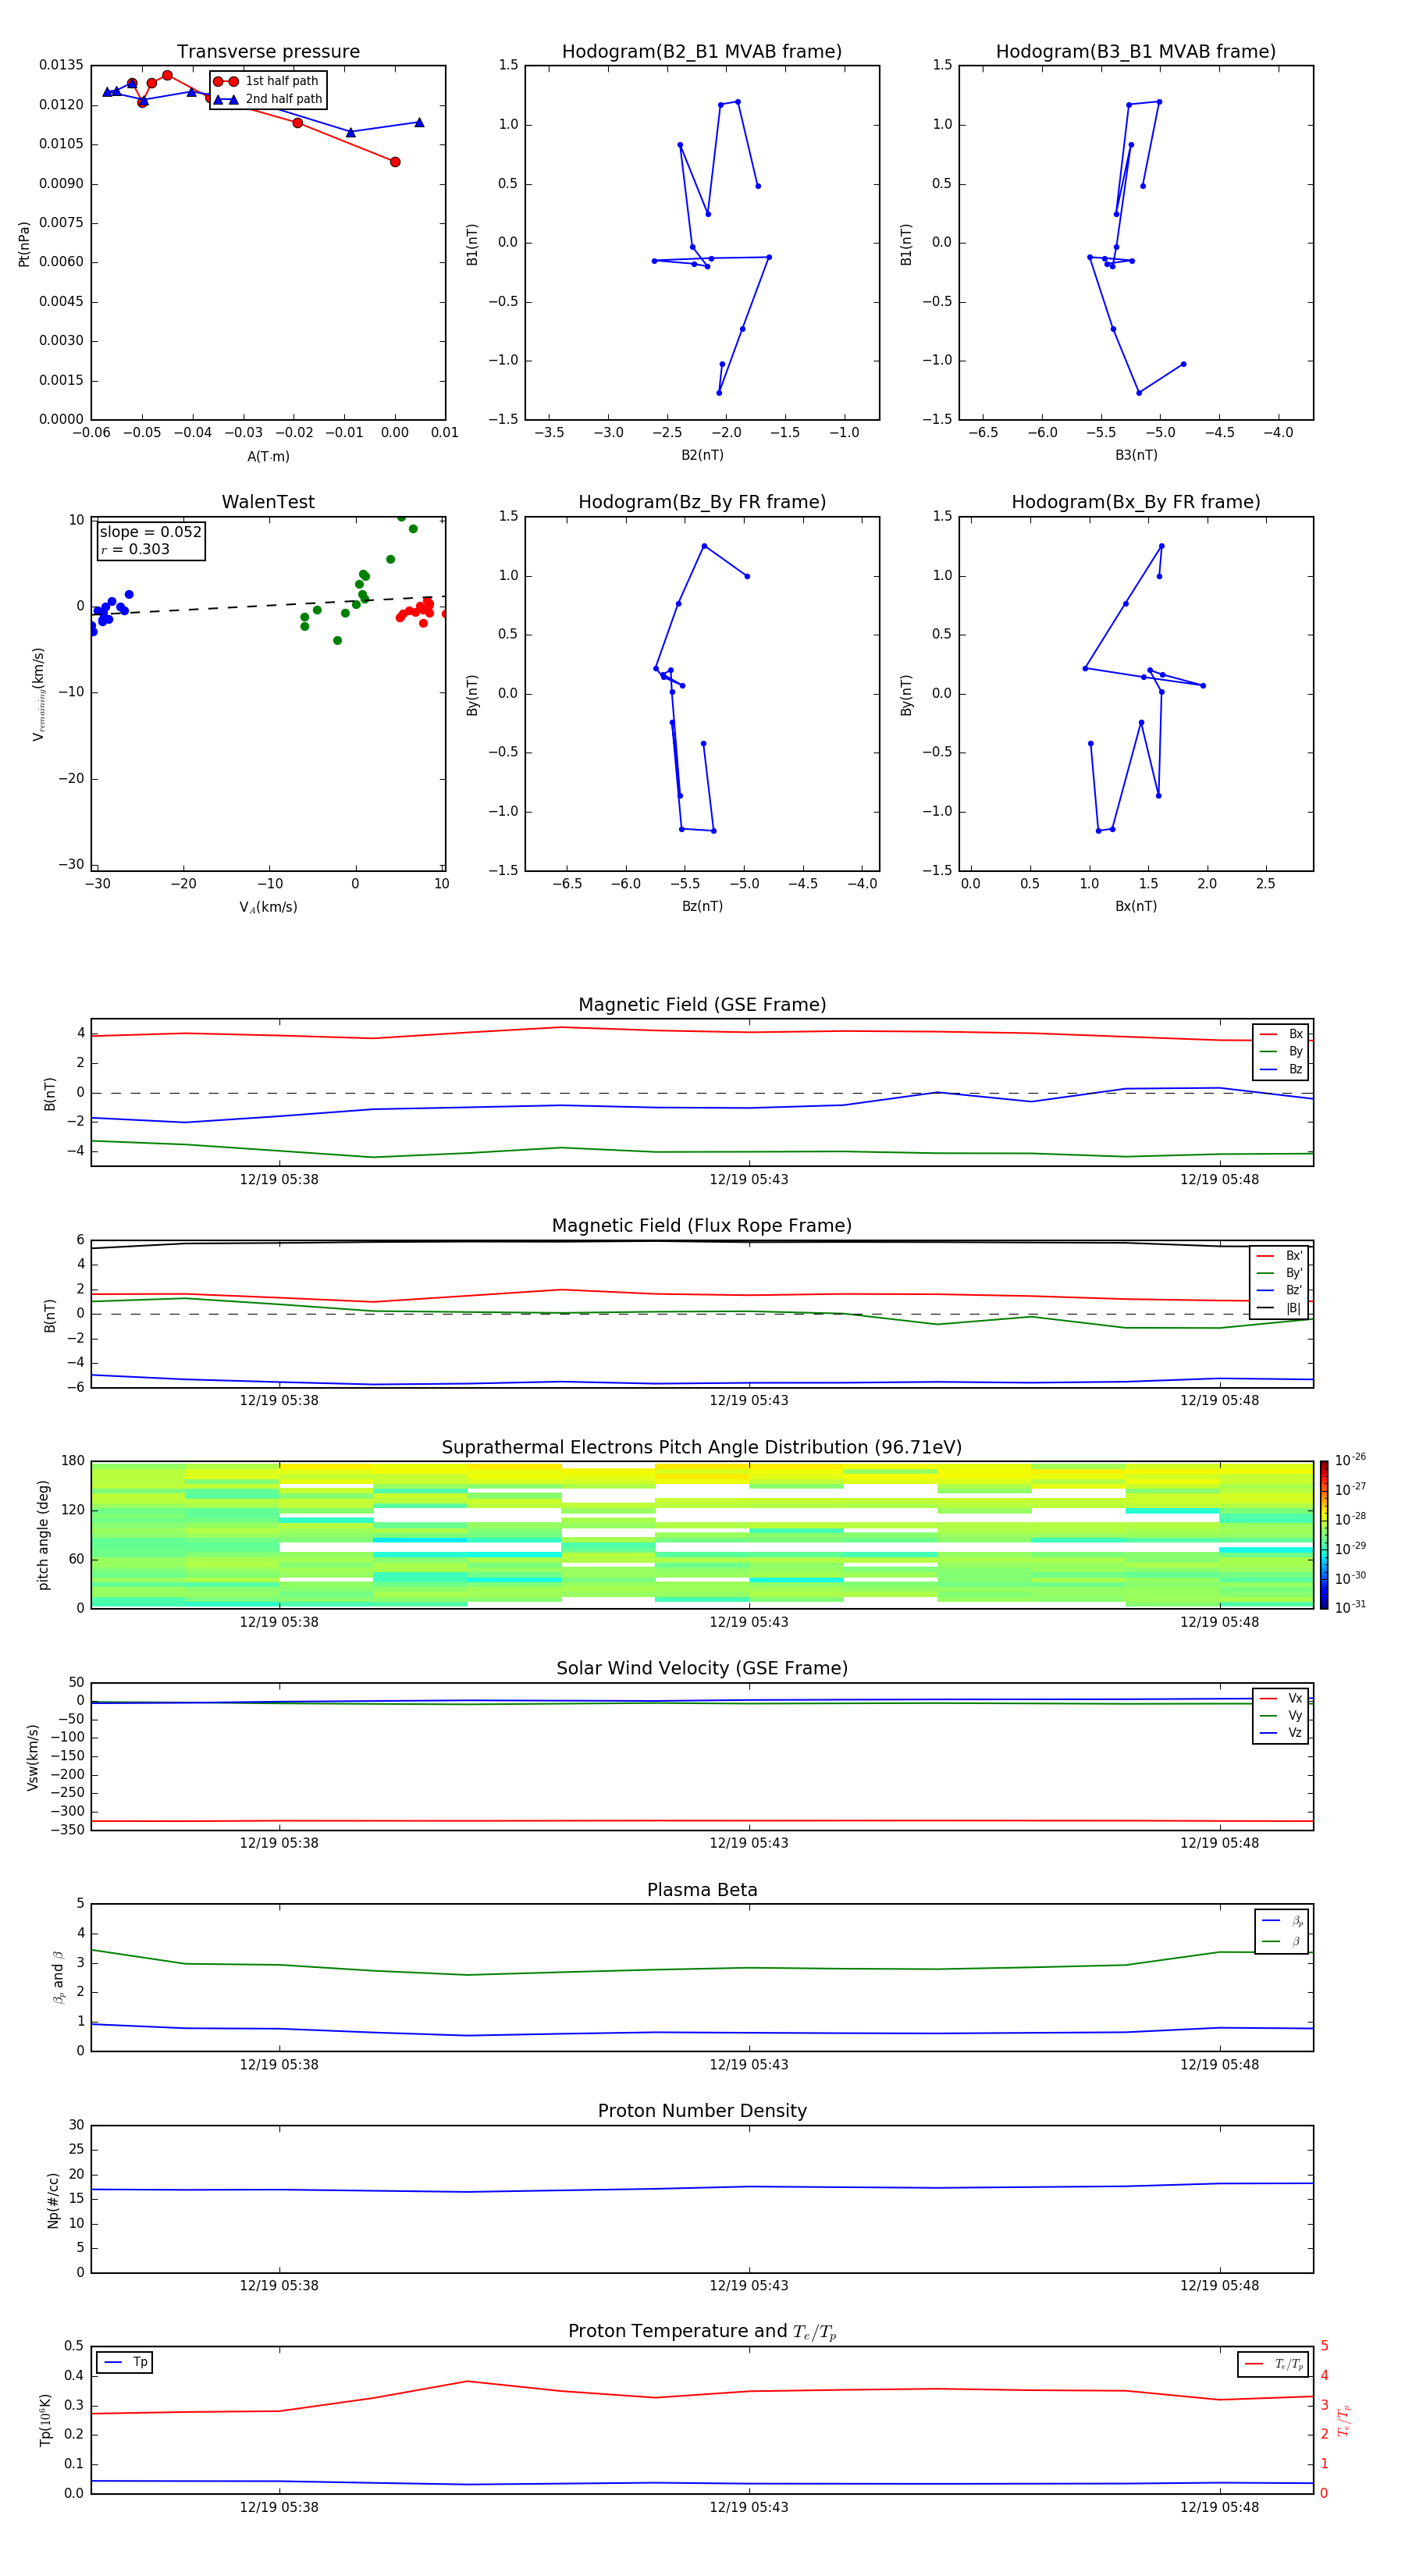Click the 'Vremaining(km/s)' y-axis label
The height and width of the screenshot is (2576, 1405).
[x=39, y=694]
